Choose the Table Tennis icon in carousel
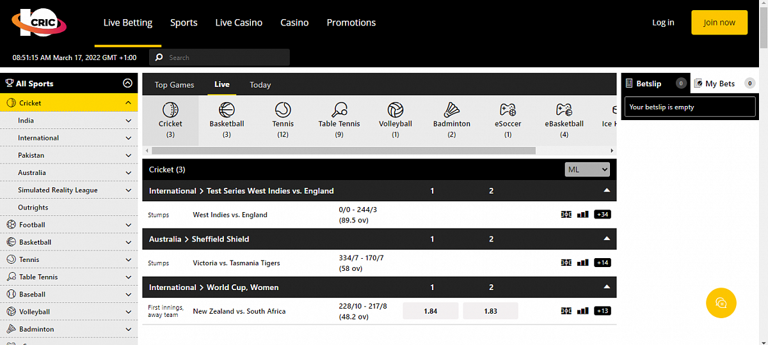The width and height of the screenshot is (768, 345). pyautogui.click(x=339, y=110)
